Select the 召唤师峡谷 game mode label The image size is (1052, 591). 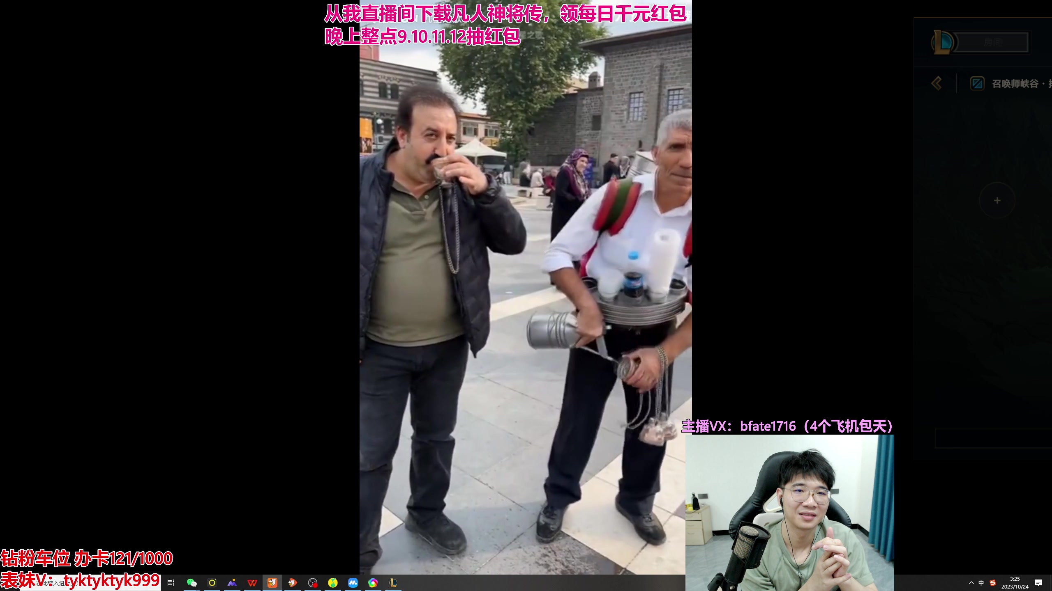tap(1015, 84)
